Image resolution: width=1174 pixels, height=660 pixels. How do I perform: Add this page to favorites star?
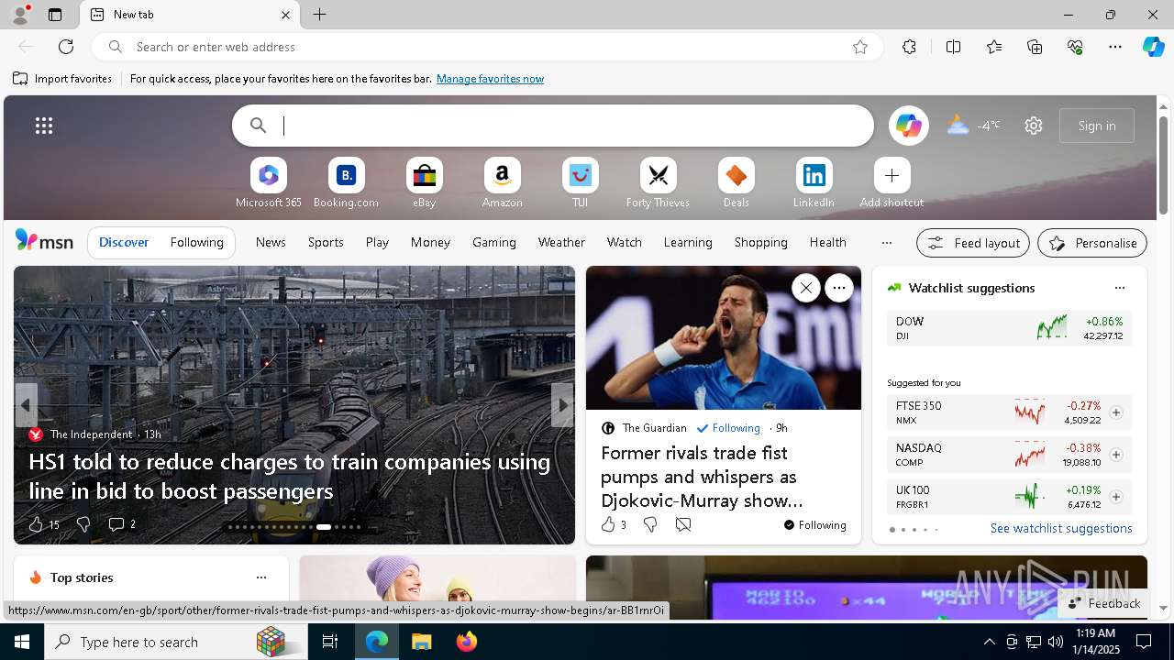[x=860, y=47]
